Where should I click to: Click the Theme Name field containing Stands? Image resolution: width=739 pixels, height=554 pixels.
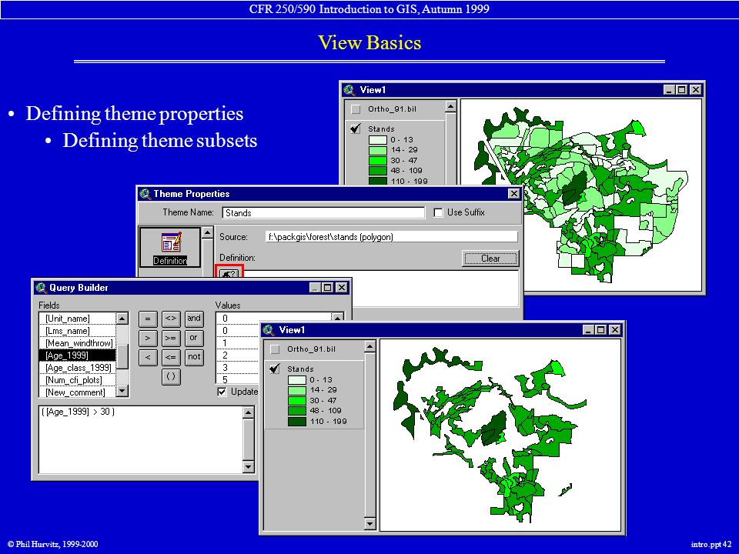tap(323, 213)
